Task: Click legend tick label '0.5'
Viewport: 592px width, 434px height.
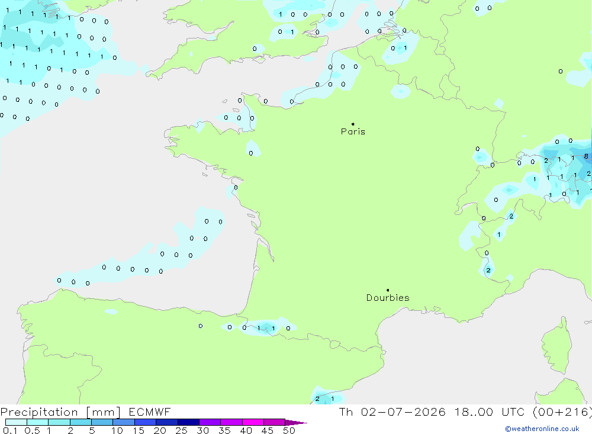Action: pyautogui.click(x=32, y=430)
